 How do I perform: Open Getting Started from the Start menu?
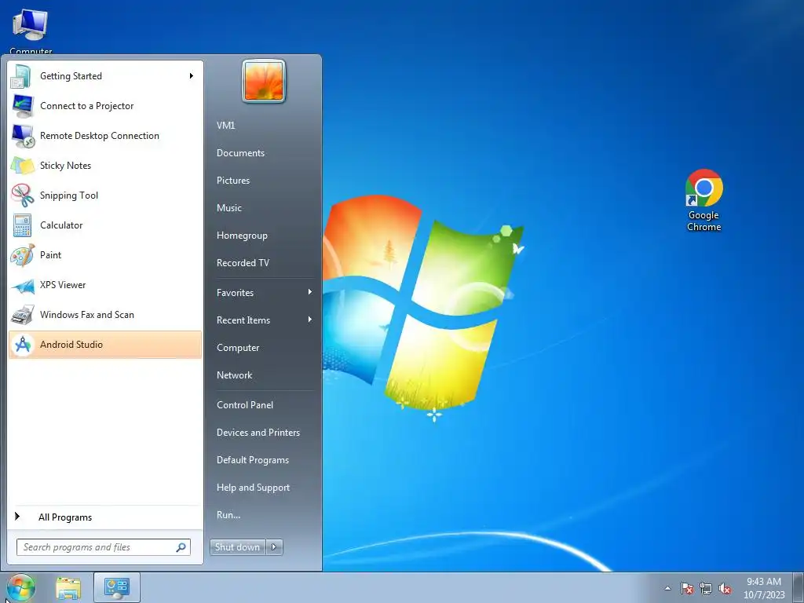(105, 76)
